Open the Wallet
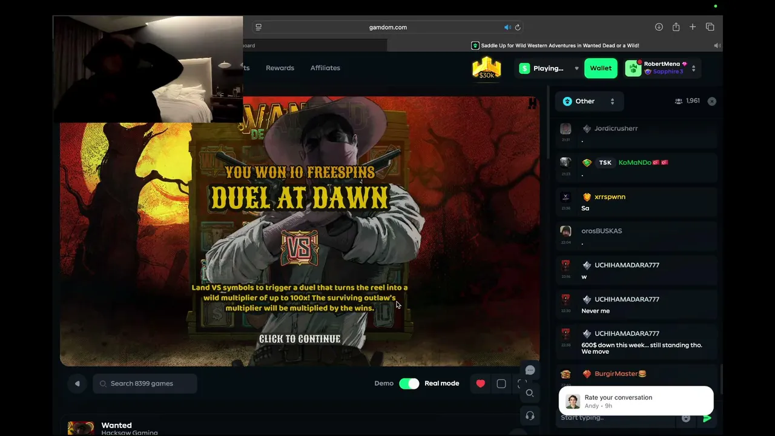775x436 pixels. (601, 68)
